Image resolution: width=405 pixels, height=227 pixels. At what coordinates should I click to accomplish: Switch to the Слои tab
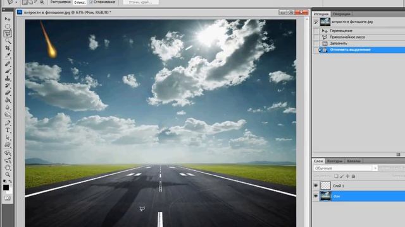[x=318, y=161]
